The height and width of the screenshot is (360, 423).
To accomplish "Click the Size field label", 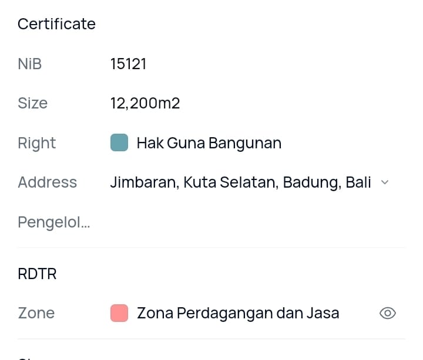I will tap(33, 103).
